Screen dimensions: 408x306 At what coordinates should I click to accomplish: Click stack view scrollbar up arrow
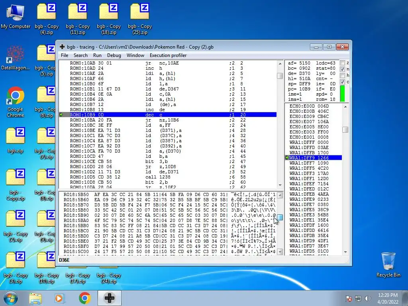click(345, 107)
